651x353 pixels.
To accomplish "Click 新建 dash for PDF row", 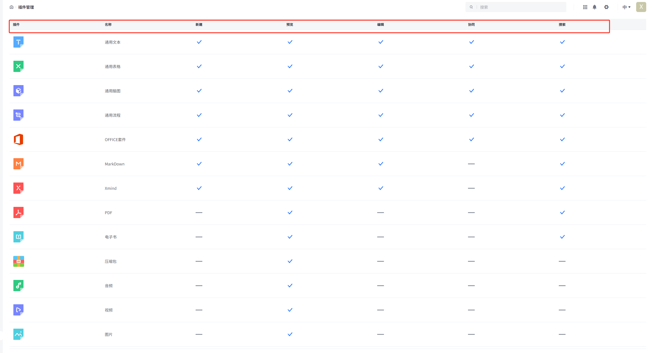I will click(x=199, y=212).
